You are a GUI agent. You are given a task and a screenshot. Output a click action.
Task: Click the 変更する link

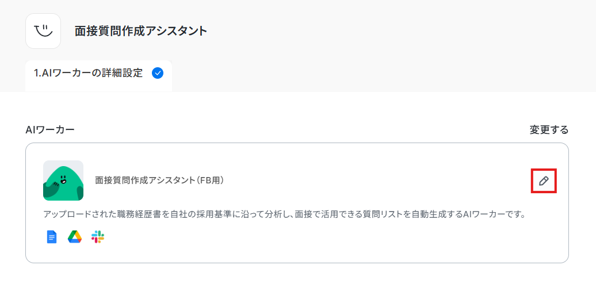click(x=549, y=130)
